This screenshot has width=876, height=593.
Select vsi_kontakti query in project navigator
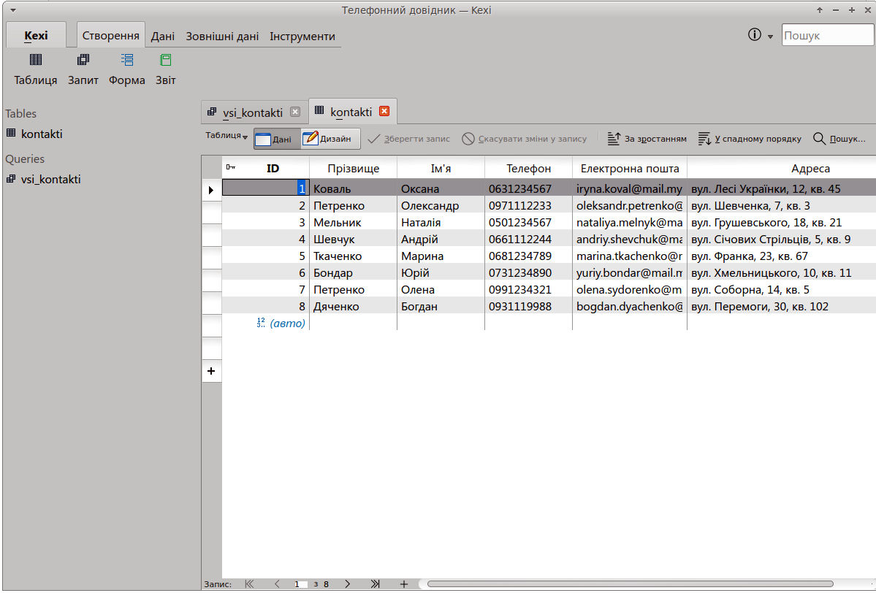(50, 180)
